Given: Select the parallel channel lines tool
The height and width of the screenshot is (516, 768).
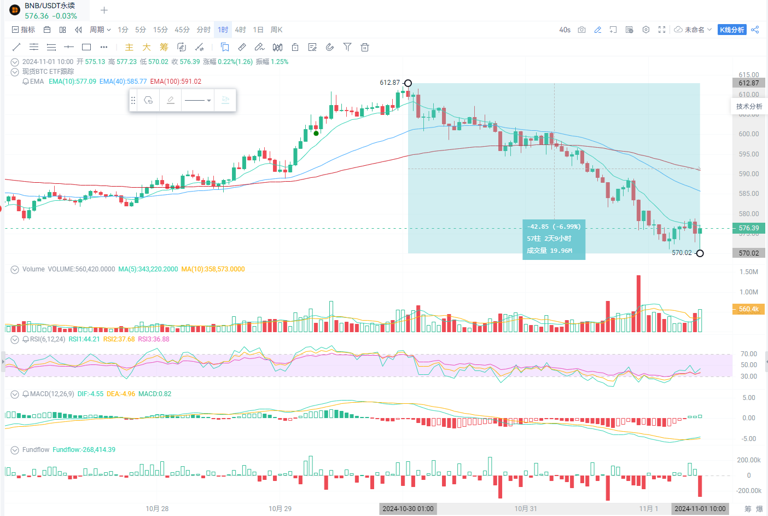Looking at the screenshot, I should pos(34,47).
